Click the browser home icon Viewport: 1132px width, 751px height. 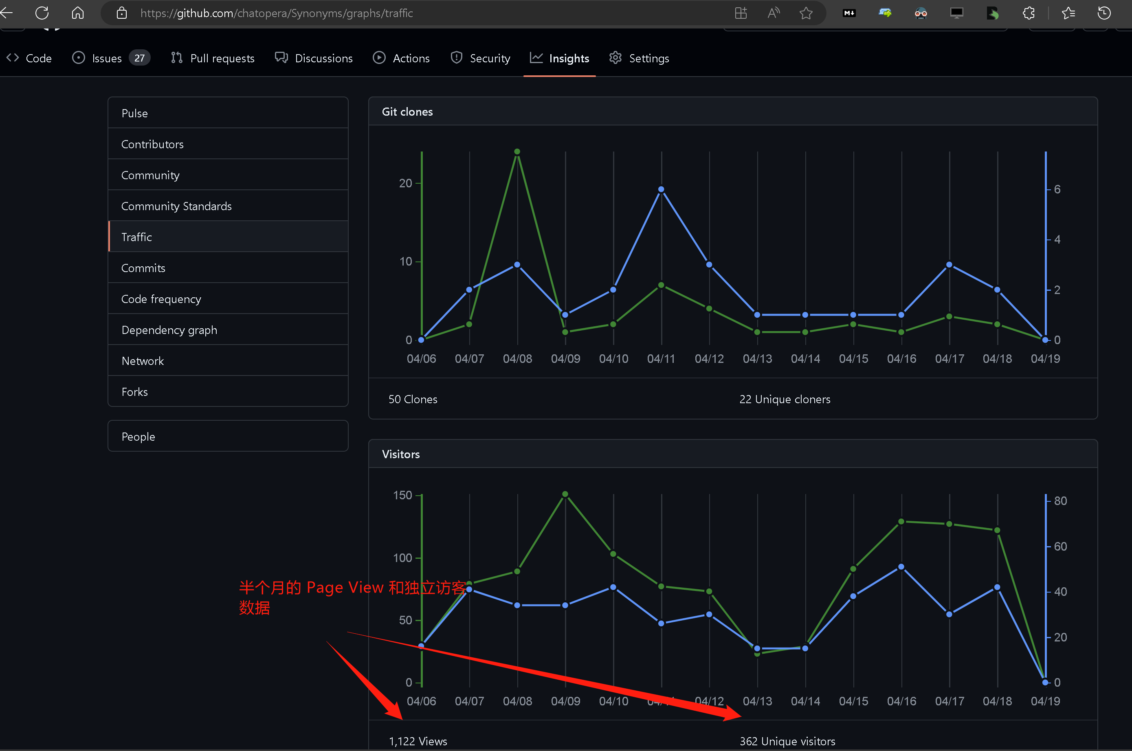click(x=78, y=13)
